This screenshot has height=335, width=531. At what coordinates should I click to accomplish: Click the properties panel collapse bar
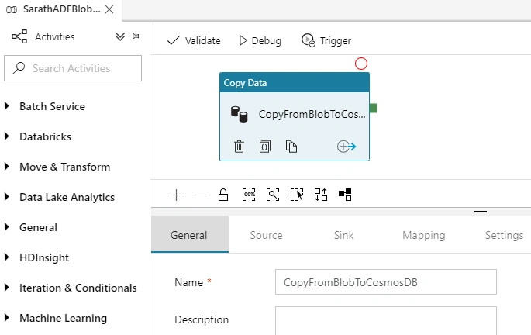pos(481,212)
